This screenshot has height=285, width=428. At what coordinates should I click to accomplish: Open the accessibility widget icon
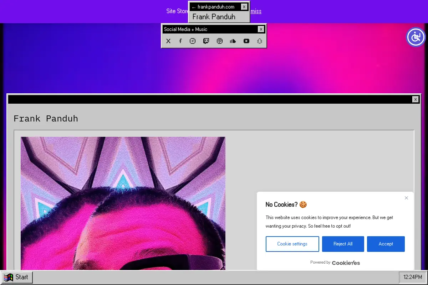pyautogui.click(x=416, y=37)
